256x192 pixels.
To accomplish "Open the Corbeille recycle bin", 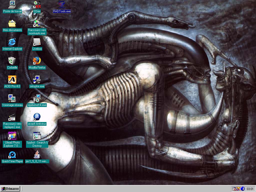I will coord(12,61).
